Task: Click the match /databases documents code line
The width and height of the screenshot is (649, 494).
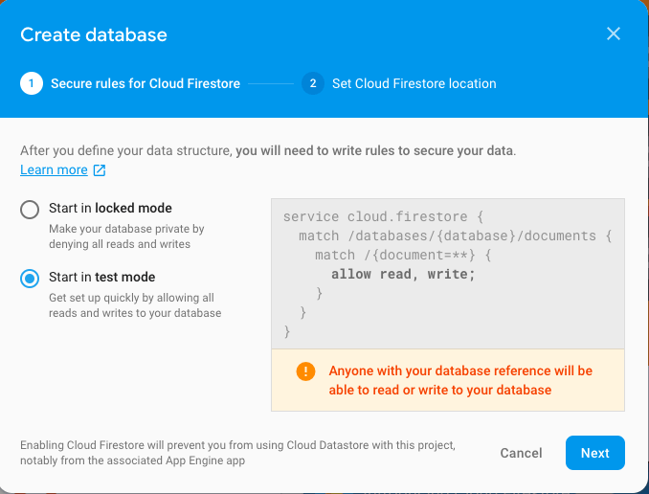Action: click(456, 236)
